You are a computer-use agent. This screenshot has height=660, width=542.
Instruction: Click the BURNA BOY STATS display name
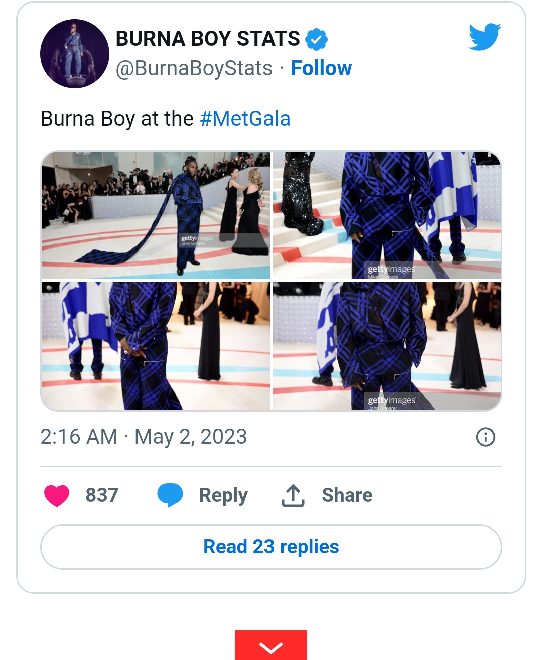point(208,39)
